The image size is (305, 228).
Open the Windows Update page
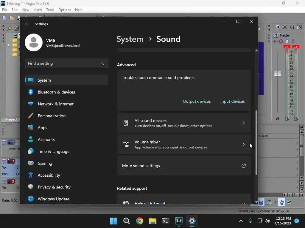[66, 199]
